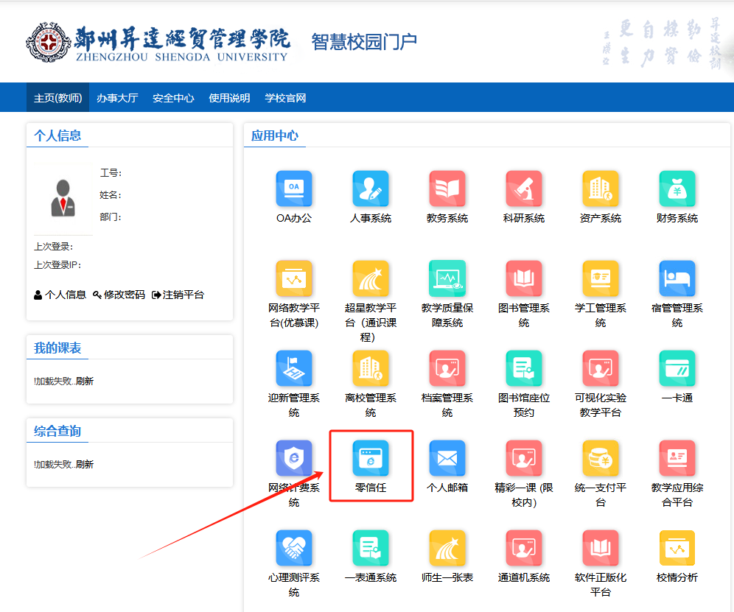Screen dimensions: 734x612
Task: Open the 个人邮箱 envelope icon
Action: click(447, 458)
